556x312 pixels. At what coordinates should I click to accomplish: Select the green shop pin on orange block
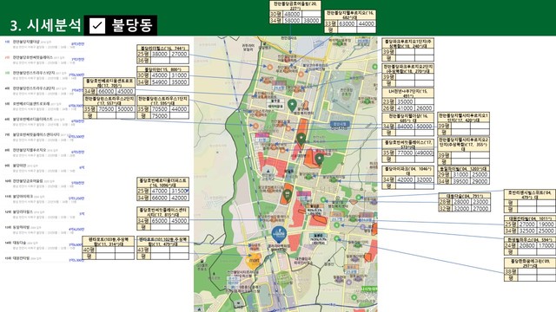(287, 194)
